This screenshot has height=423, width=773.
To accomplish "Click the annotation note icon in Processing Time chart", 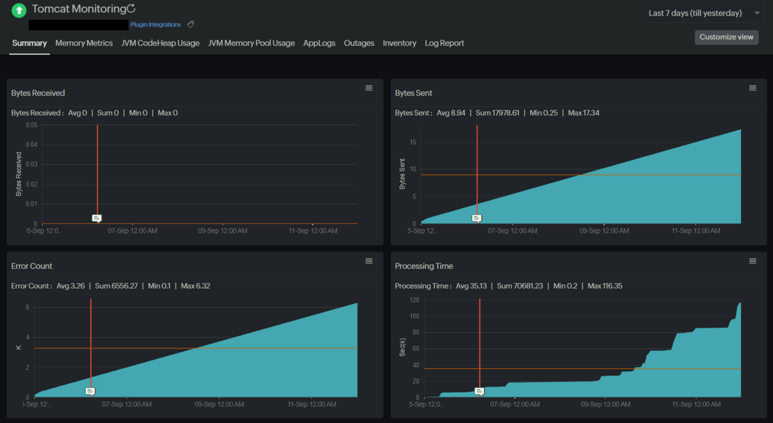I will tap(480, 391).
